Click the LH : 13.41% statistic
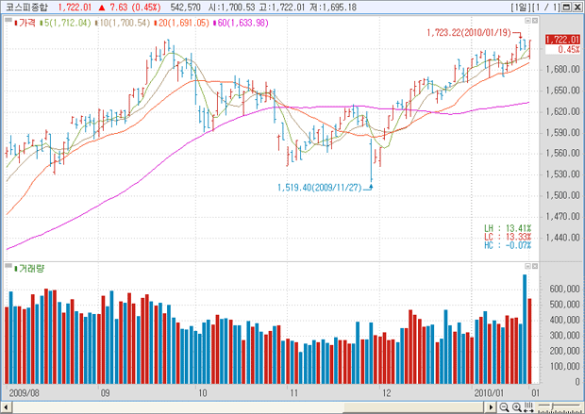The image size is (585, 414). click(x=508, y=228)
